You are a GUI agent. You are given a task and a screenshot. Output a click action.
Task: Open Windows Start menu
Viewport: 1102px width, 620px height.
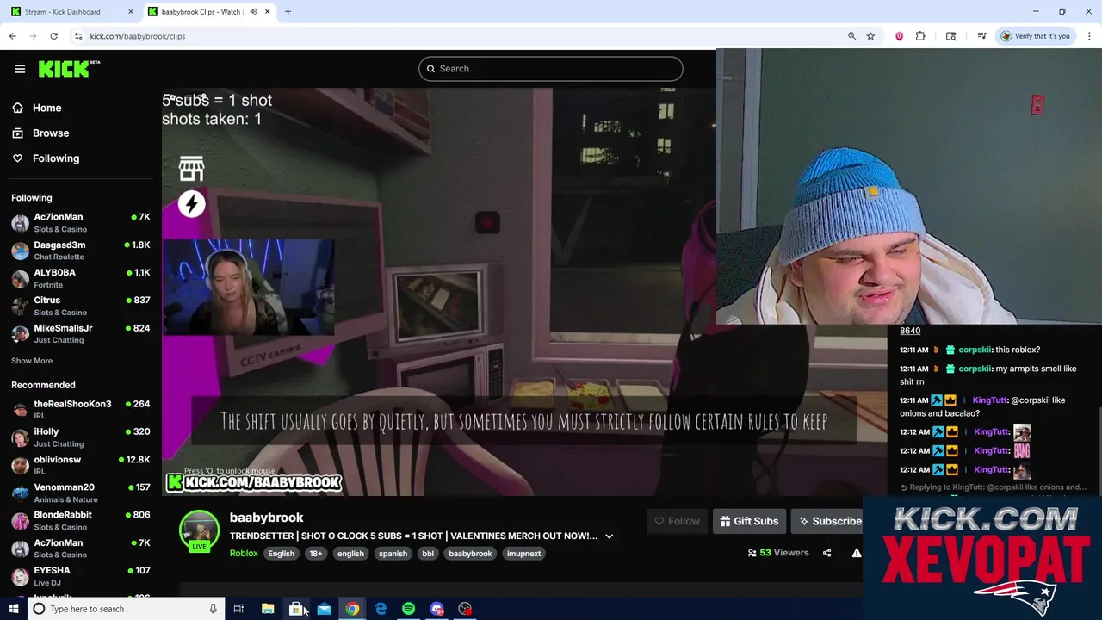(x=13, y=609)
